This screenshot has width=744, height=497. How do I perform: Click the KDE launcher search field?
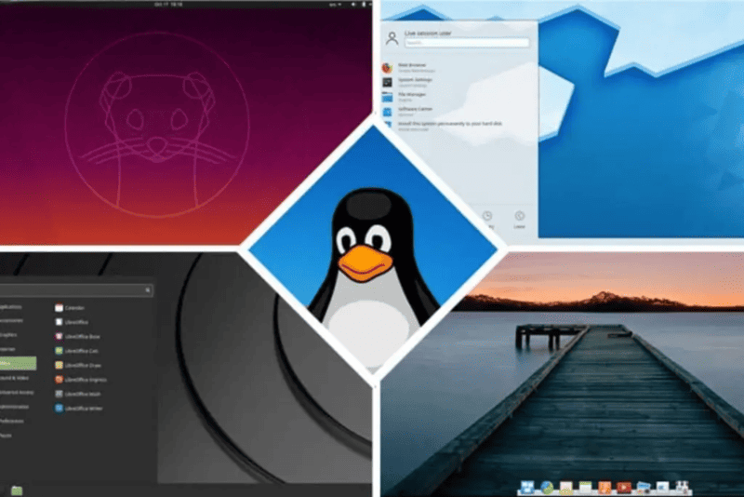pyautogui.click(x=466, y=43)
